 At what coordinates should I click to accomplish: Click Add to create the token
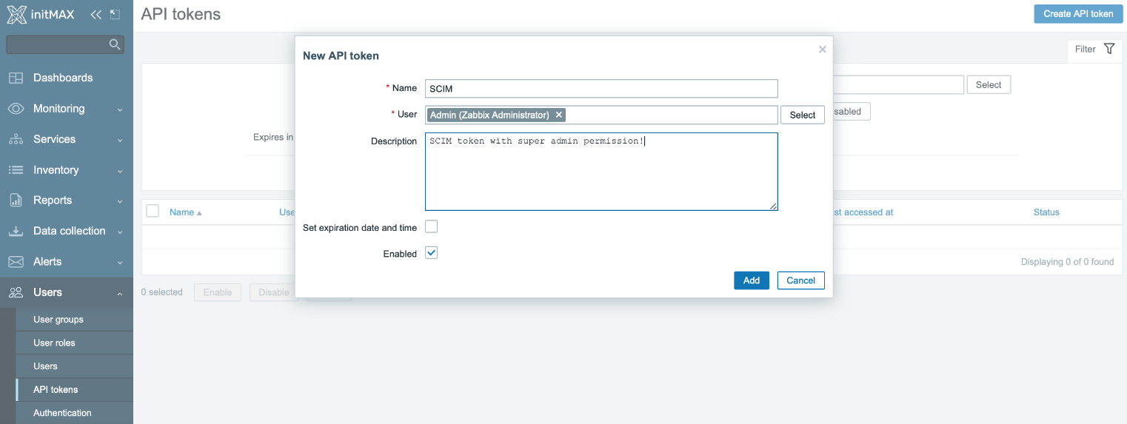pos(751,280)
